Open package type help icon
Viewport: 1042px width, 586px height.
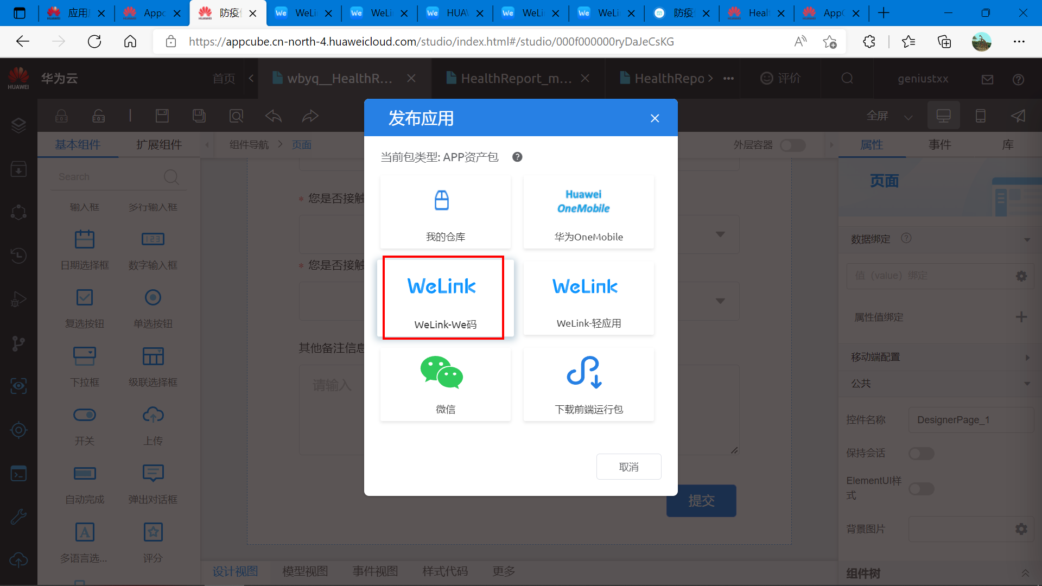click(x=517, y=157)
